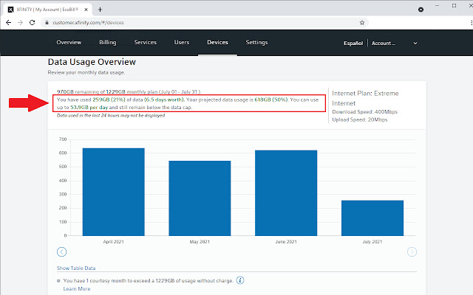Click the Account menu label
Image resolution: width=473 pixels, height=295 pixels.
click(x=384, y=44)
